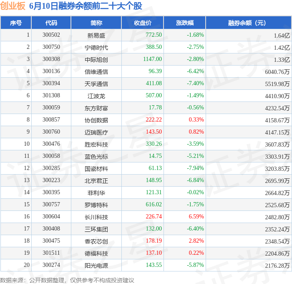Select the 天孚通信 row name

(96, 84)
